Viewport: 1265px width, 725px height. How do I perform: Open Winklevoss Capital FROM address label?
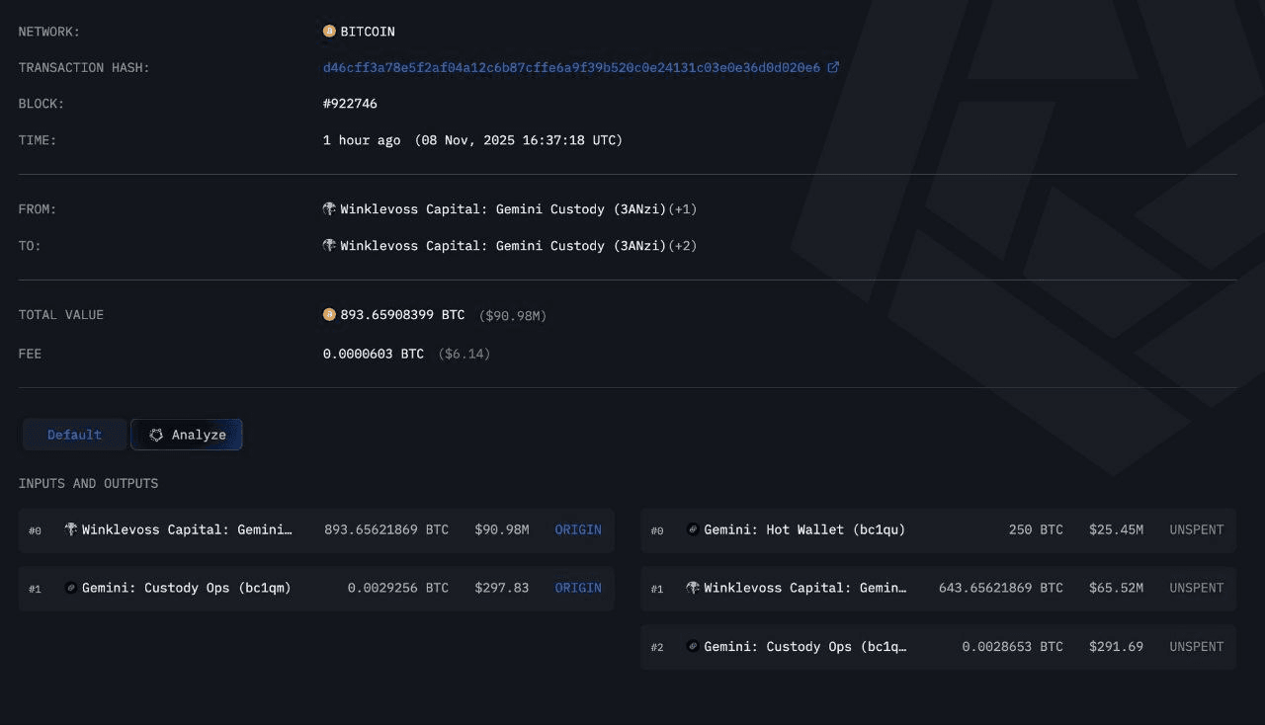[x=503, y=209]
